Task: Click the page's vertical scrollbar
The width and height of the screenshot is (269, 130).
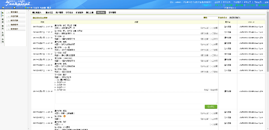Action: [x=267, y=60]
